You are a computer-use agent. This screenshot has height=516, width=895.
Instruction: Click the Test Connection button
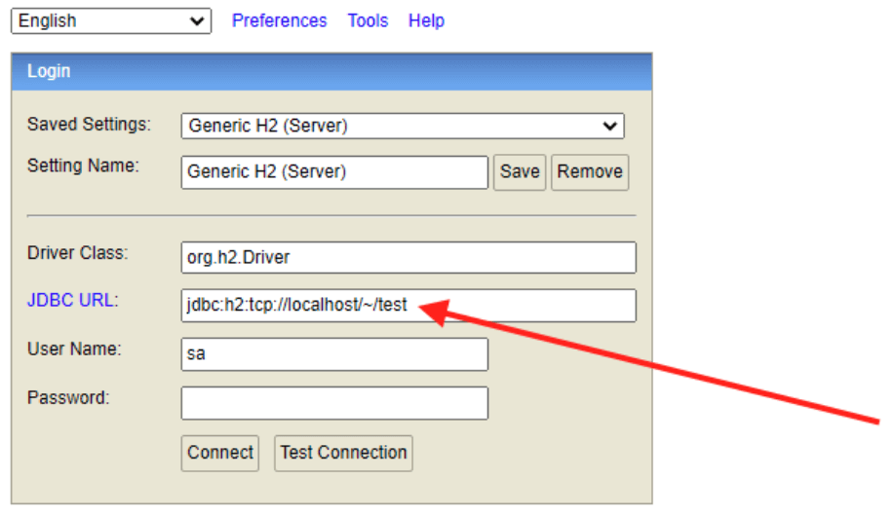pos(343,454)
